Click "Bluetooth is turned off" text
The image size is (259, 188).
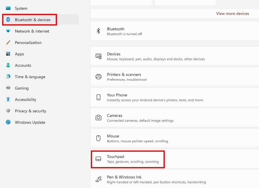(124, 34)
